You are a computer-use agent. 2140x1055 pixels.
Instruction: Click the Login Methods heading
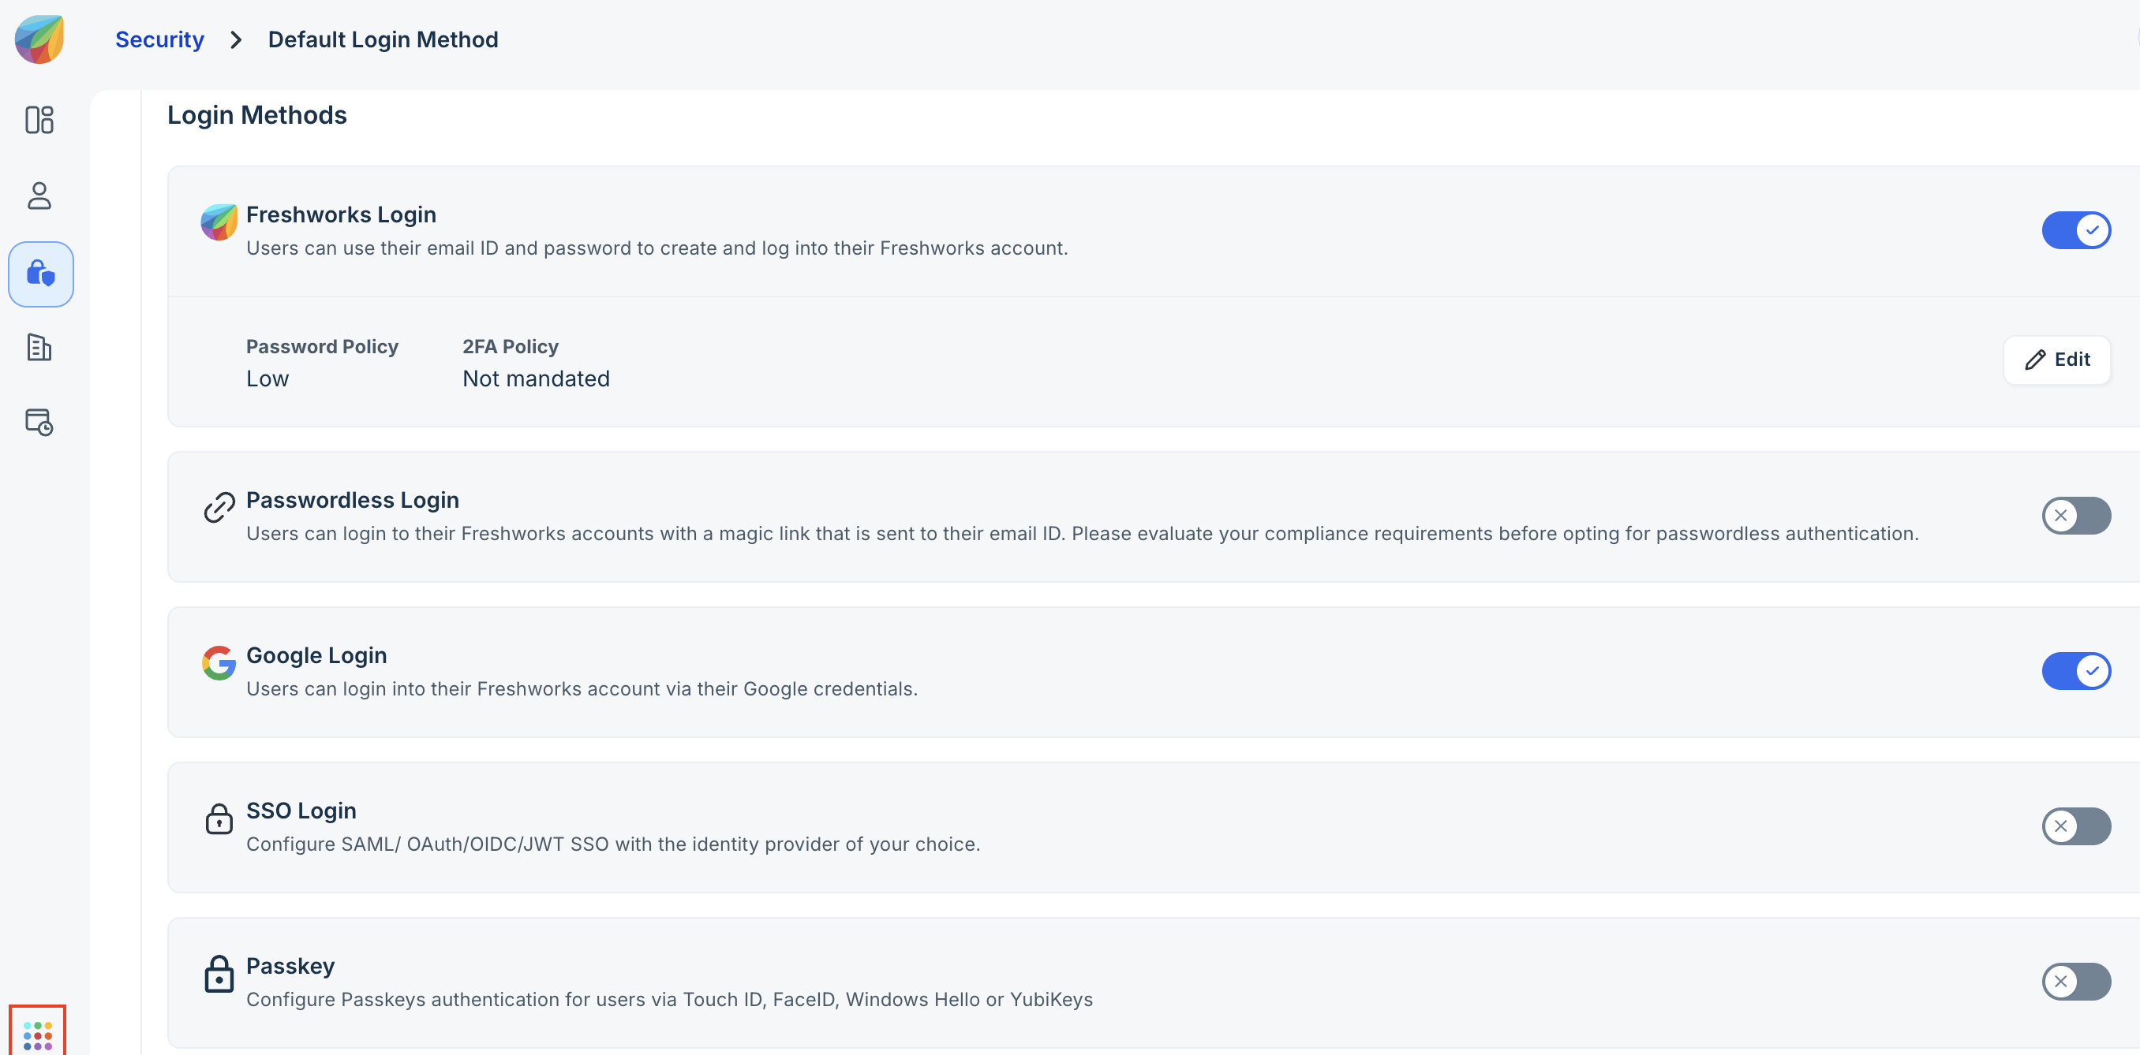(x=256, y=114)
